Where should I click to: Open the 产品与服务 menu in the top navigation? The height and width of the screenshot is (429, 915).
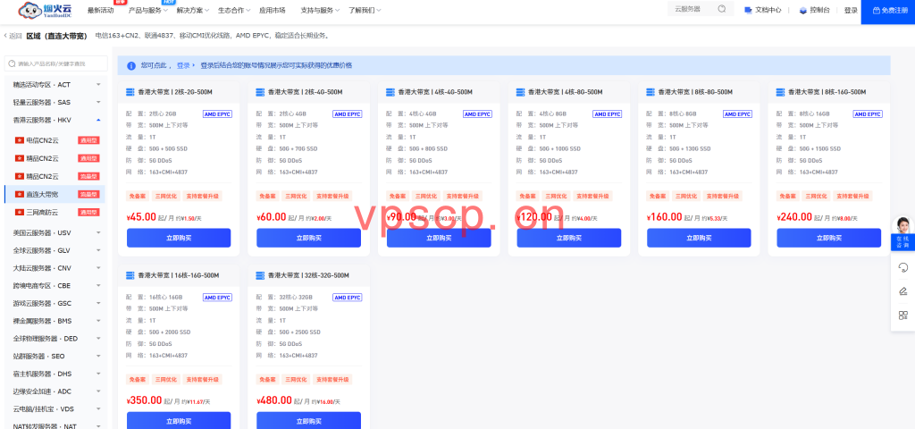pyautogui.click(x=148, y=11)
